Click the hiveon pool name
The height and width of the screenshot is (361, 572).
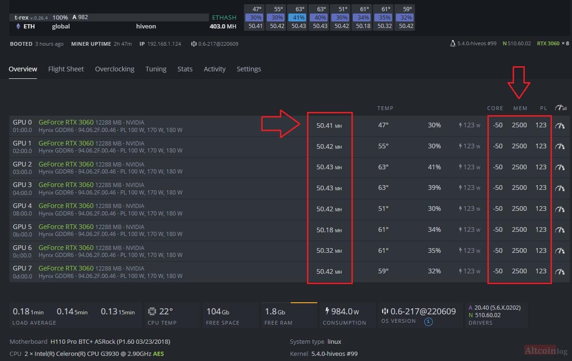(x=146, y=27)
